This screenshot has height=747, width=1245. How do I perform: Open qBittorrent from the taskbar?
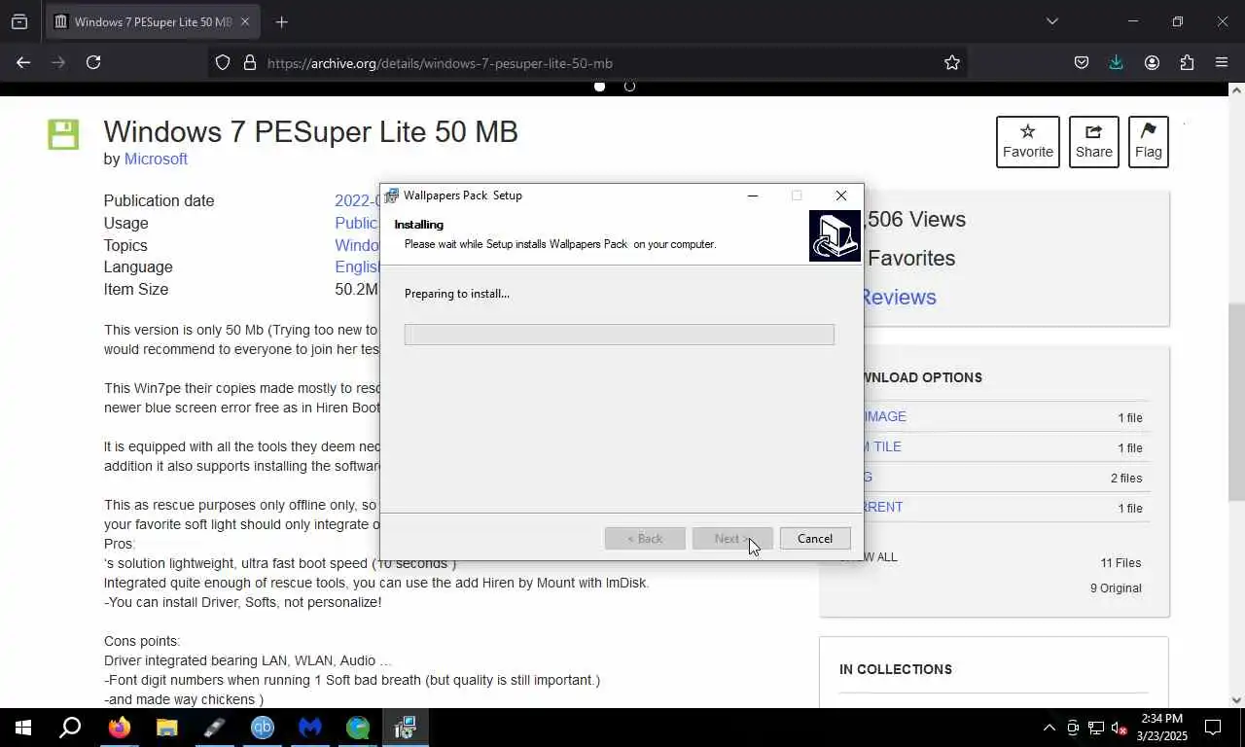(x=263, y=728)
